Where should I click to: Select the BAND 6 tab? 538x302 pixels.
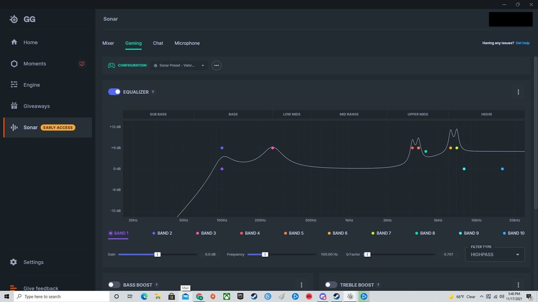pos(338,233)
